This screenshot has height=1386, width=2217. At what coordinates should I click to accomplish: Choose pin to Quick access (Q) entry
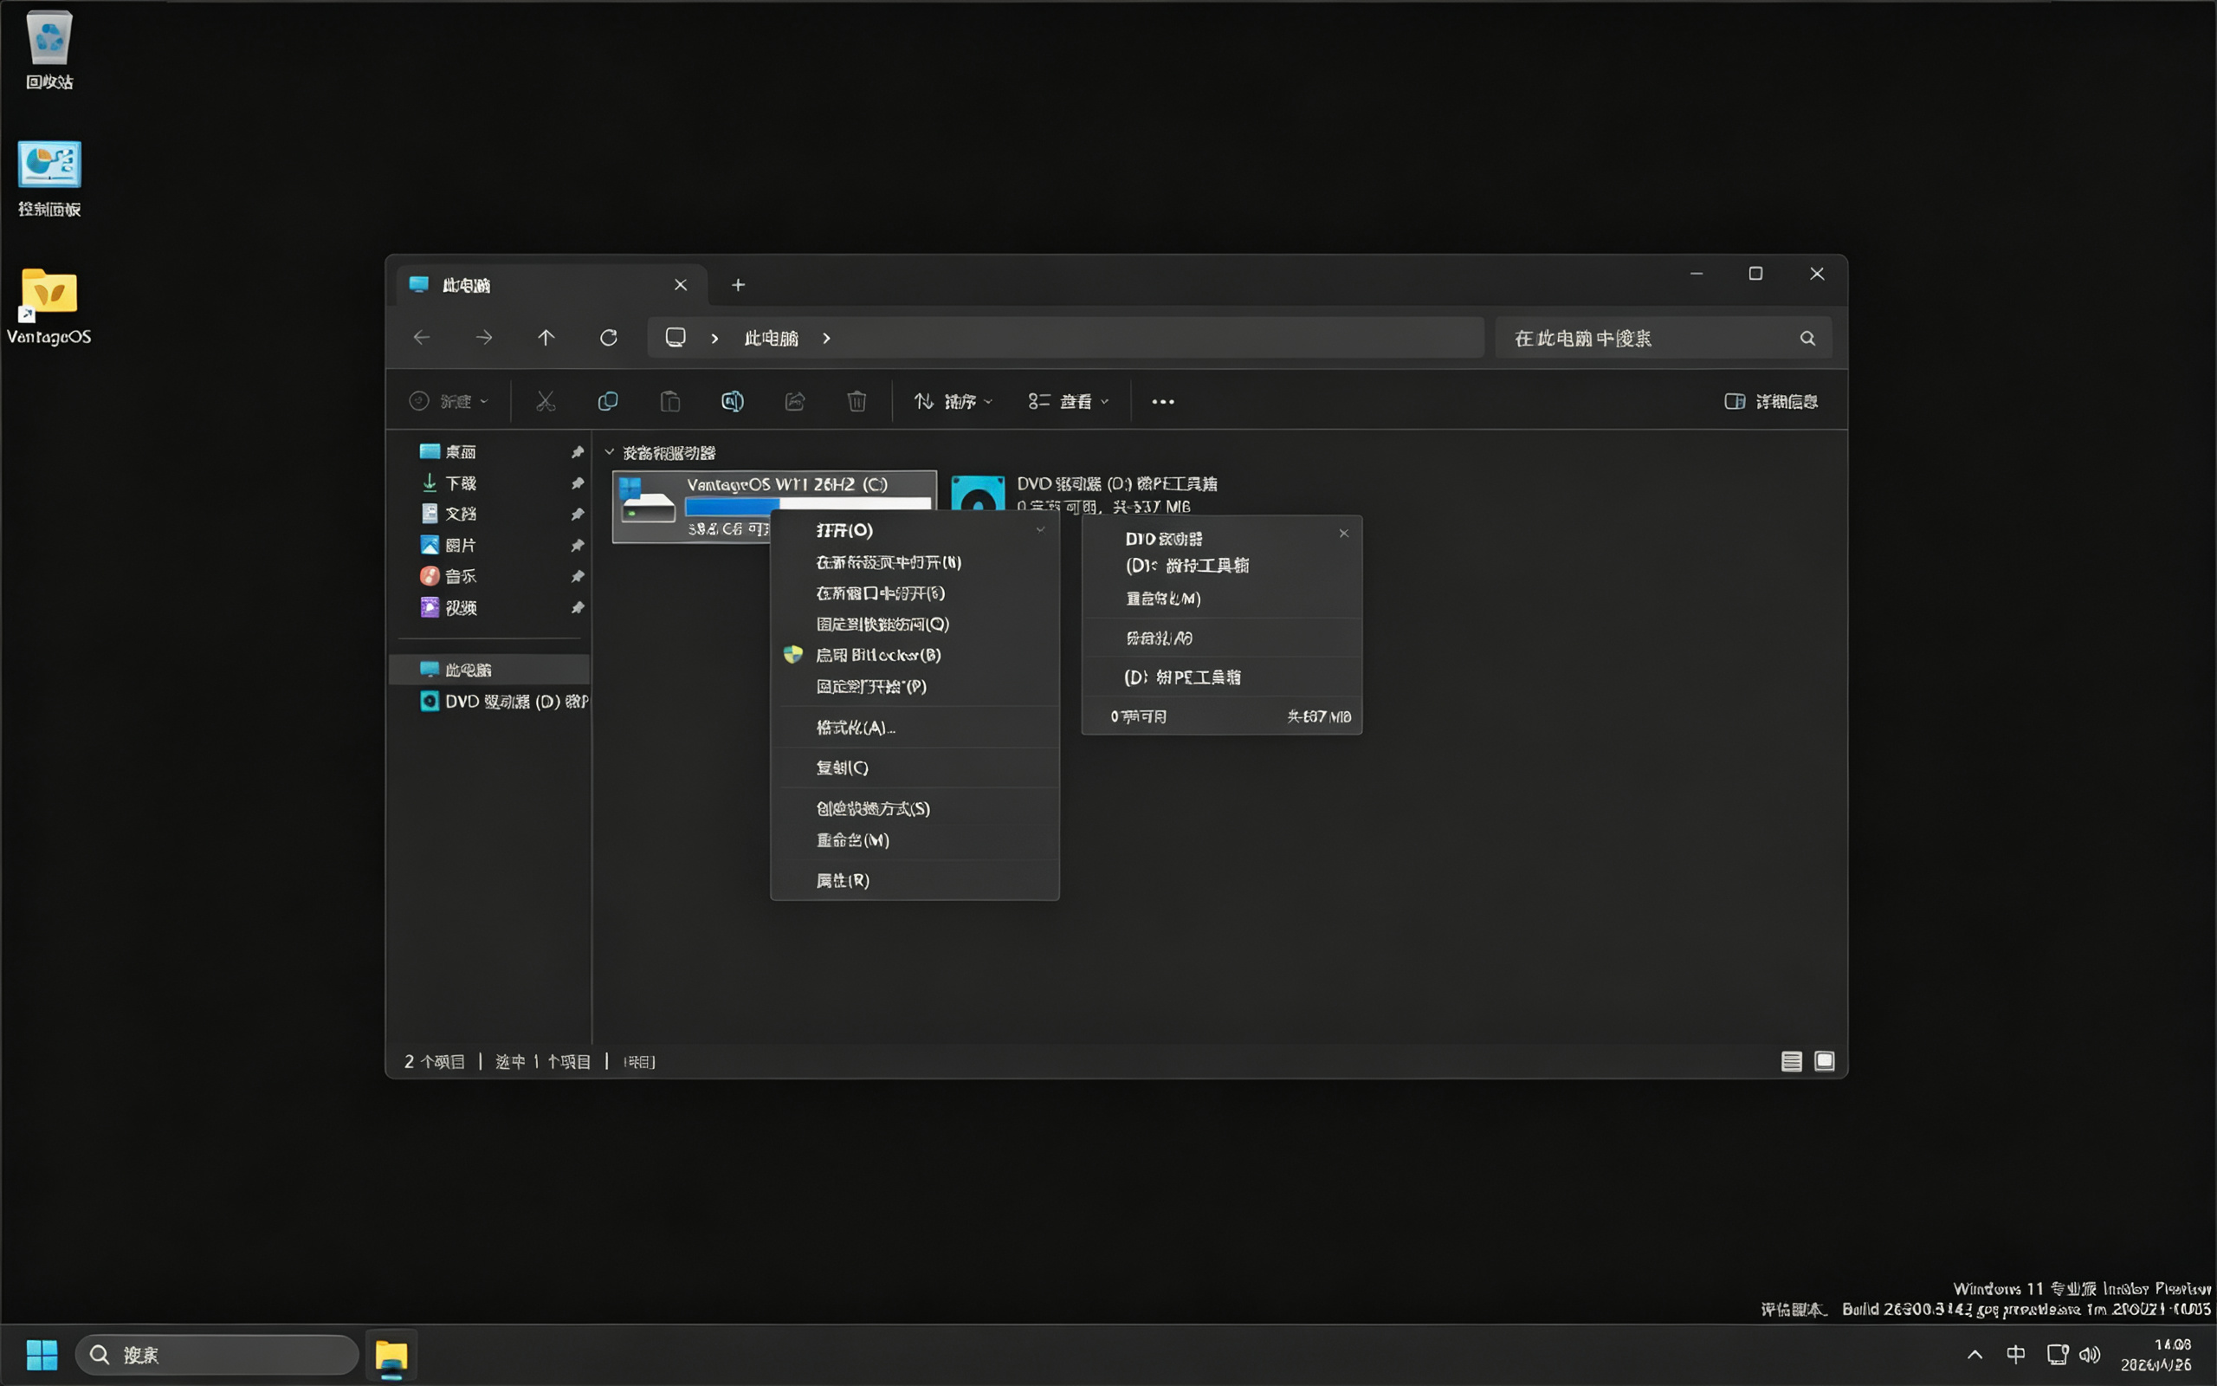pyautogui.click(x=915, y=625)
